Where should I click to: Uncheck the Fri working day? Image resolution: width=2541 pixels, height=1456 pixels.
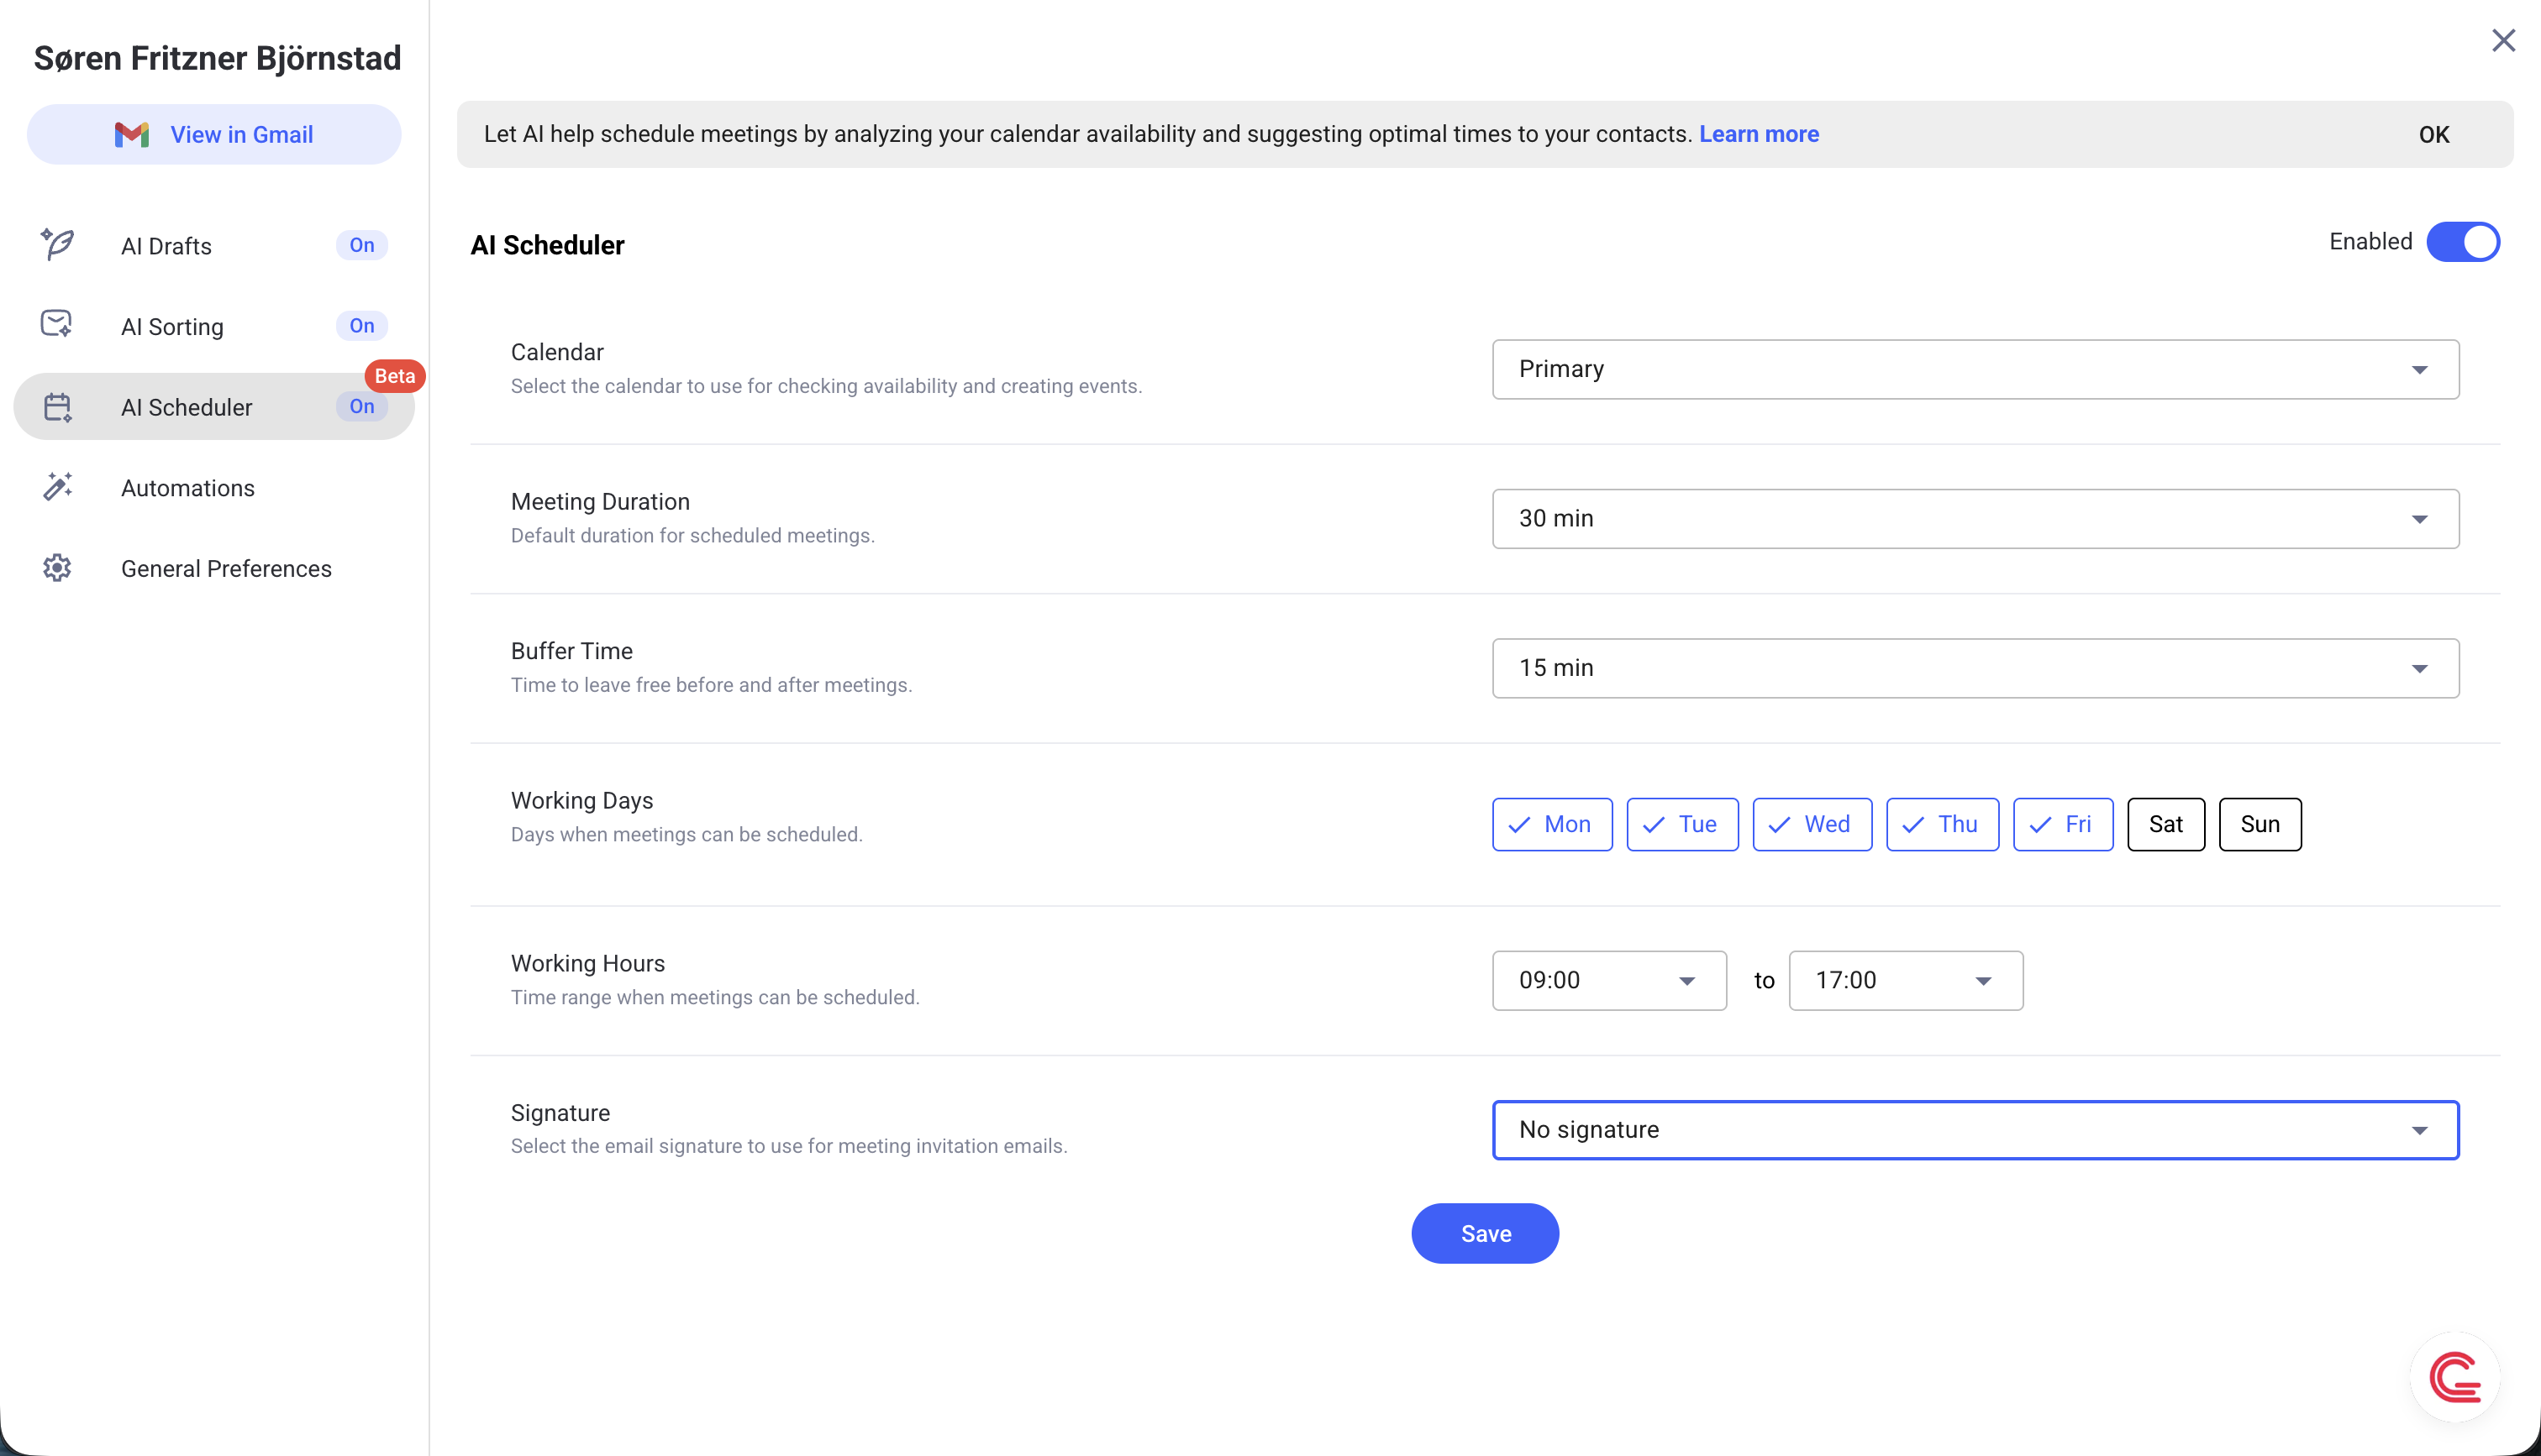(x=2062, y=824)
